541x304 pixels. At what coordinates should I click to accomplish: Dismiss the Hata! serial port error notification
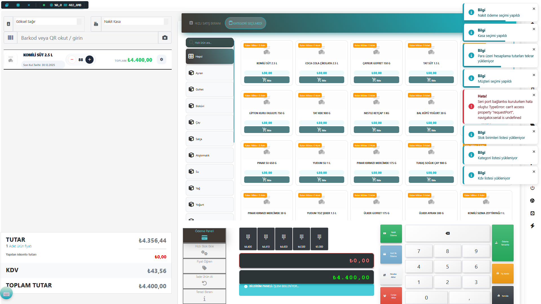(534, 95)
